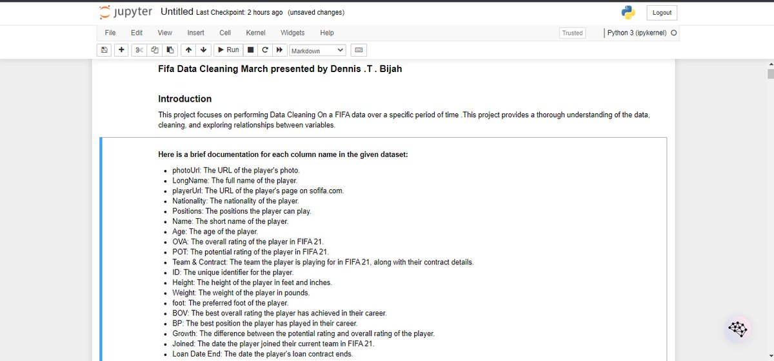774x361 pixels.
Task: Interrupt the kernel with stop icon
Action: coord(251,50)
